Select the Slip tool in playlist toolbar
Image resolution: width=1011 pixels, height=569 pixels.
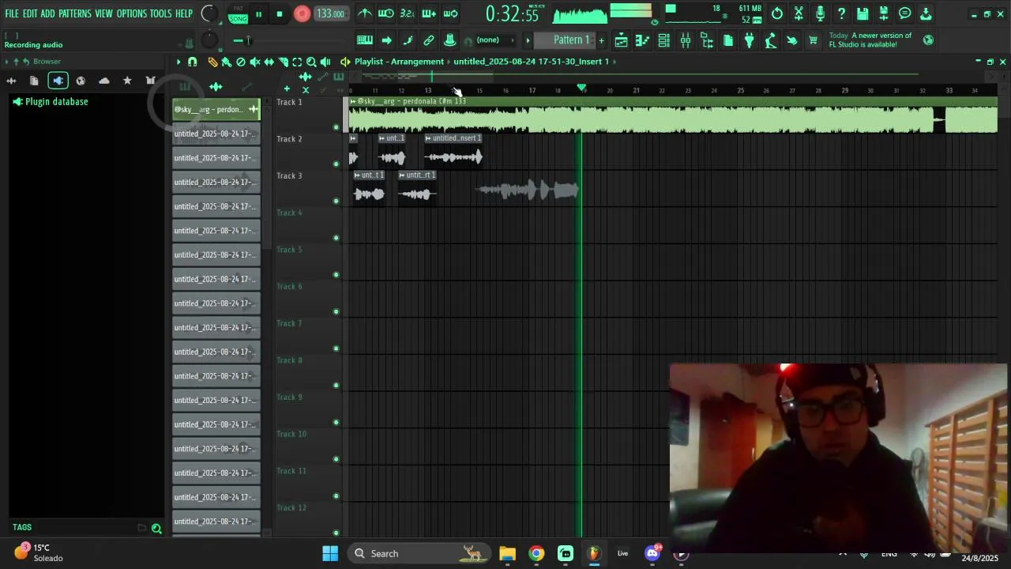pyautogui.click(x=269, y=62)
